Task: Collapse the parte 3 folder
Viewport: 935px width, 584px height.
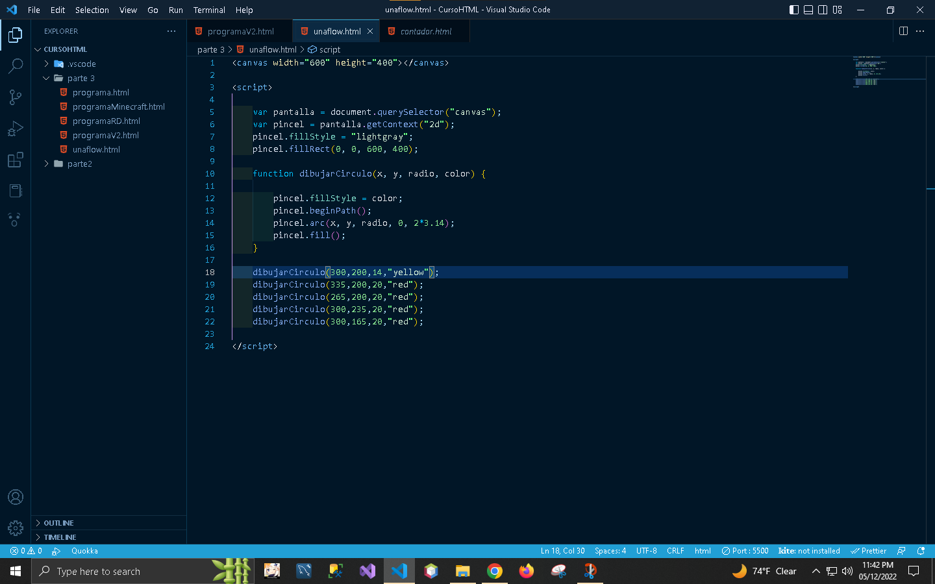Action: click(108, 78)
